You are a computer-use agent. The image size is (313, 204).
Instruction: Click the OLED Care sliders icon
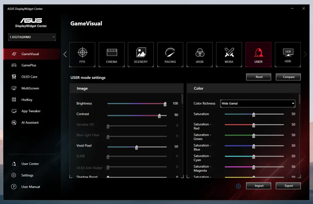click(14, 77)
